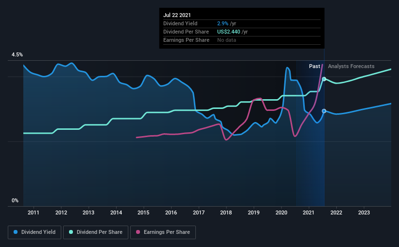This screenshot has height=247, width=399.
Task: Click the 2019 x-axis label
Action: click(254, 212)
